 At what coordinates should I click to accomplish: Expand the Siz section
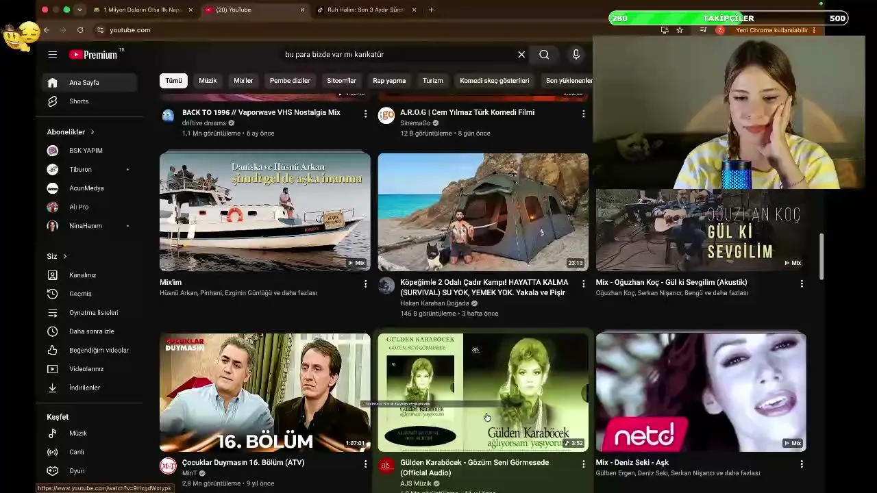click(57, 256)
